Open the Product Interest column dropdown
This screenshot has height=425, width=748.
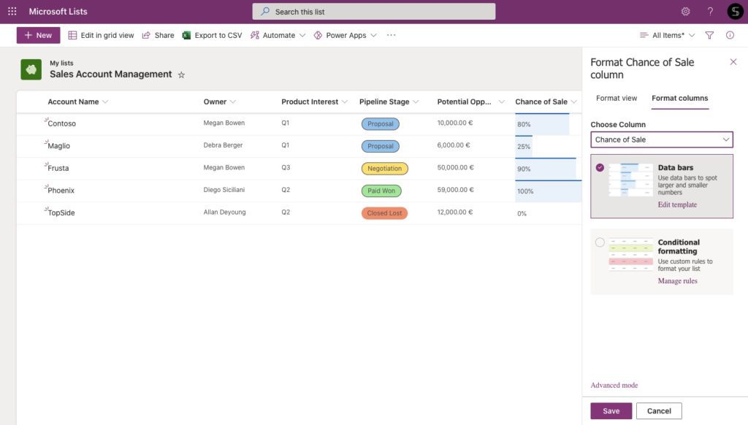345,102
